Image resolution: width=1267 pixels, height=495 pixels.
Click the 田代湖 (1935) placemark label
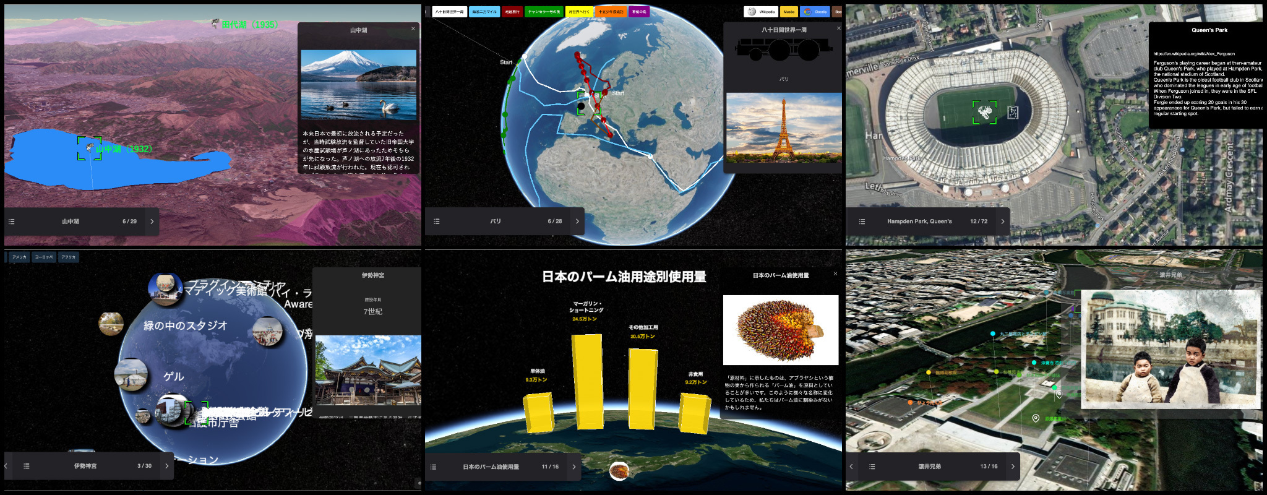[249, 24]
